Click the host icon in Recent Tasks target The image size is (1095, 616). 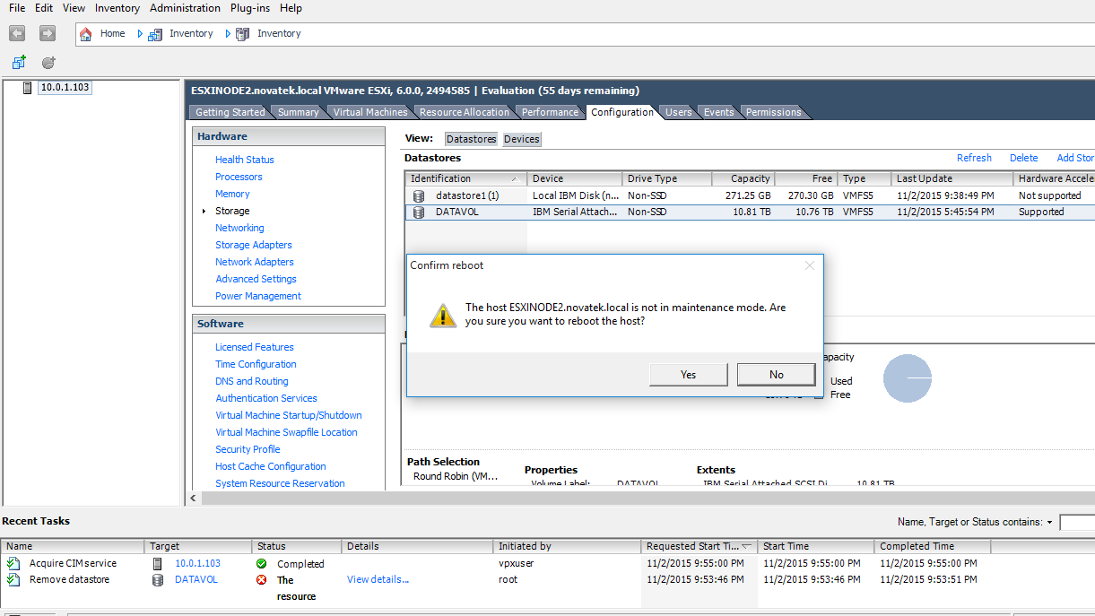tap(158, 563)
